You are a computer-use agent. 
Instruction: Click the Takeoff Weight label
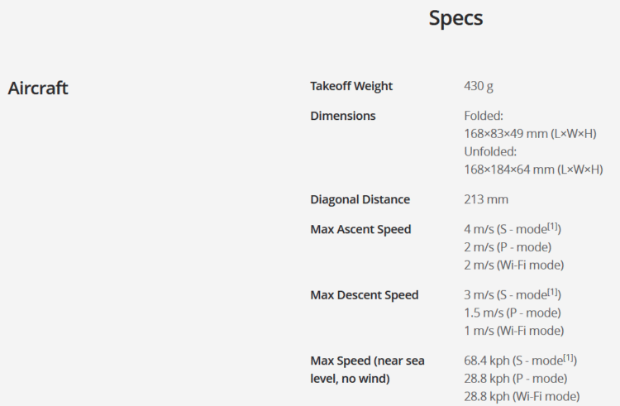(351, 86)
